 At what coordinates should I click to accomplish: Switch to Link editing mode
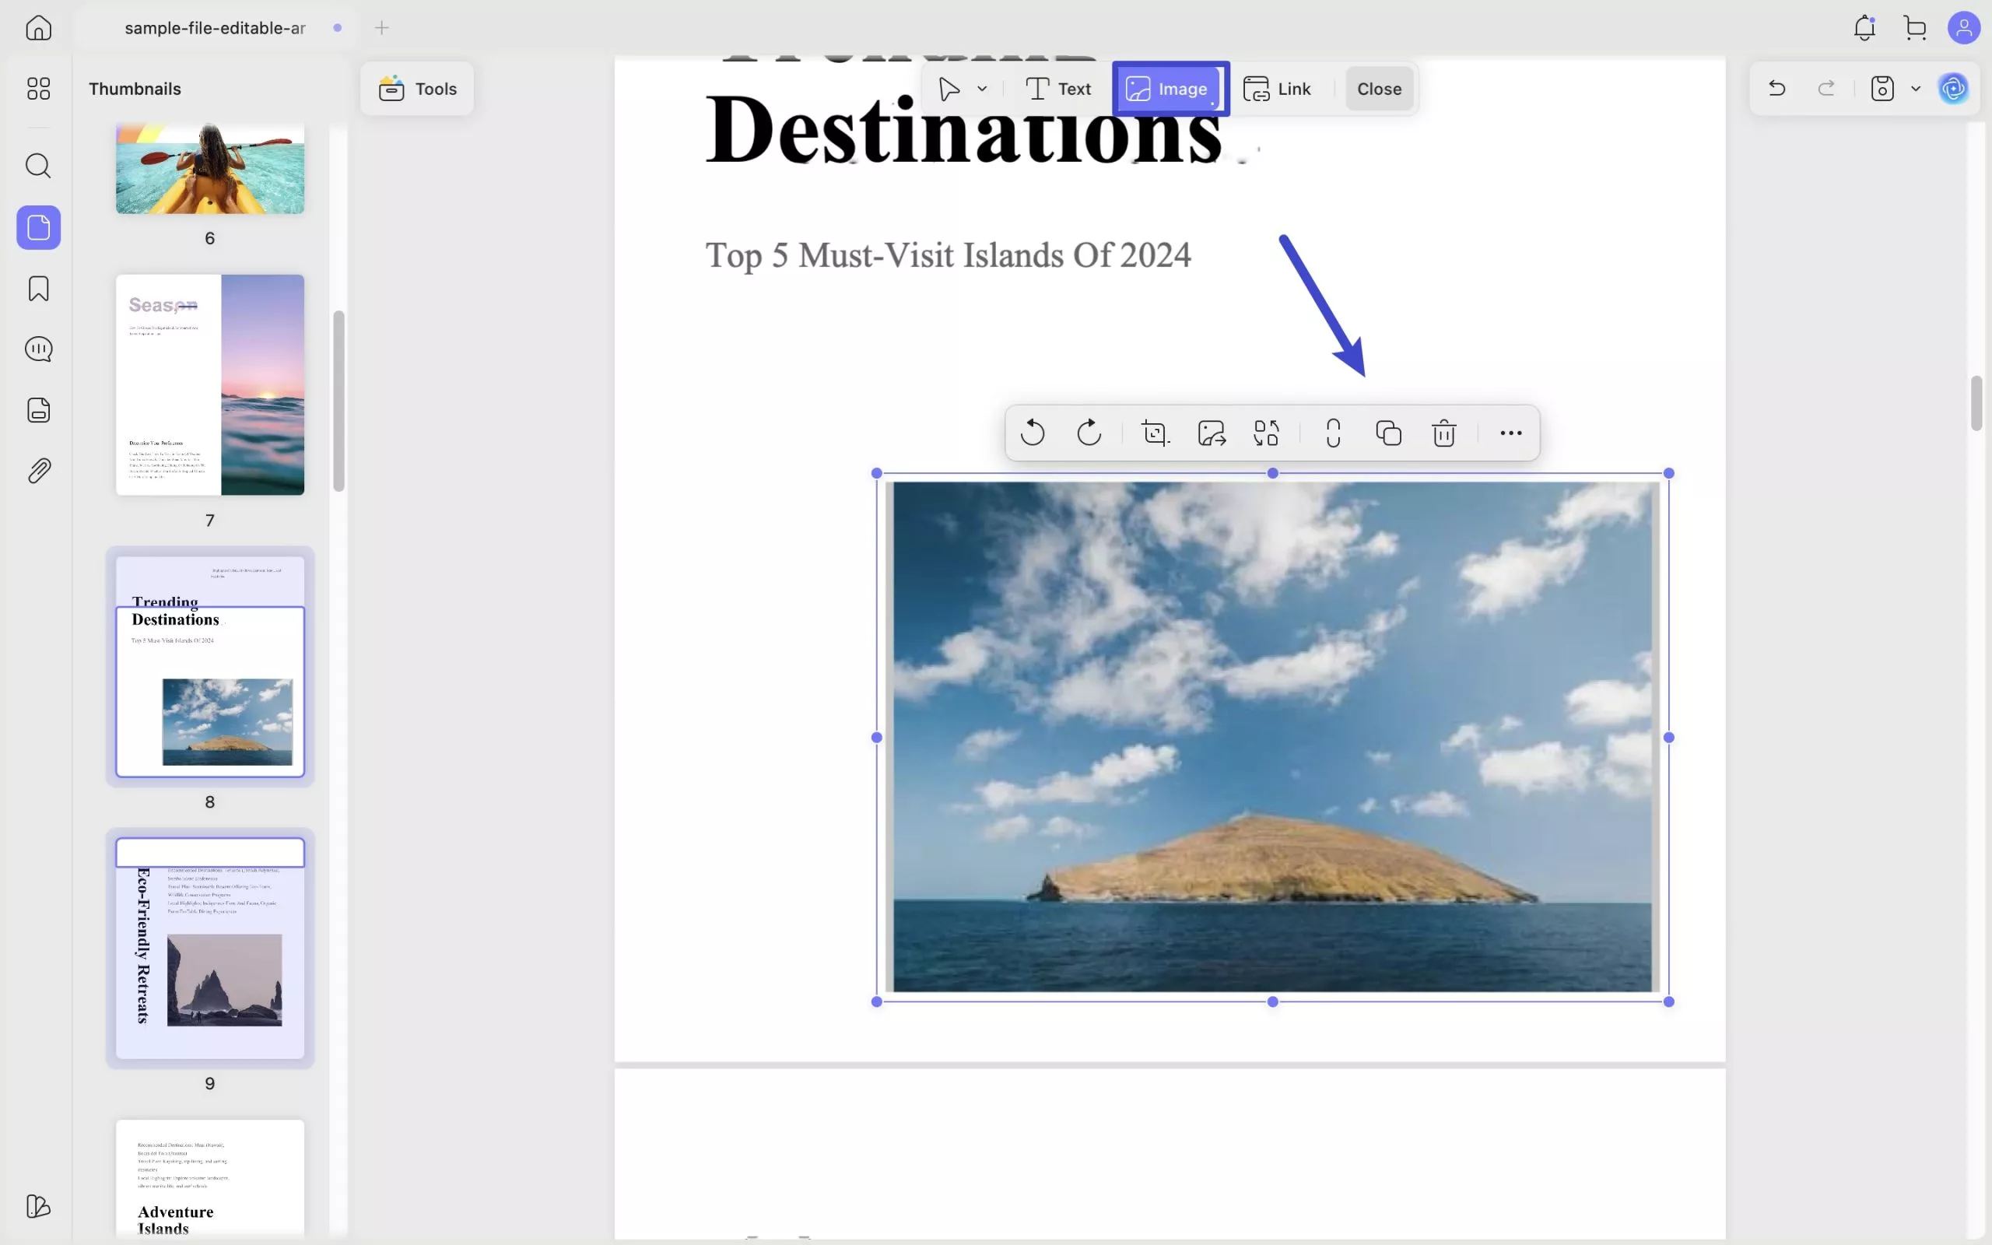click(x=1278, y=89)
